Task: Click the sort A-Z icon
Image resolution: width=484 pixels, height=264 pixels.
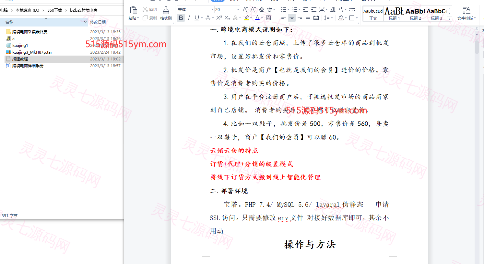Action: pyautogui.click(x=333, y=9)
